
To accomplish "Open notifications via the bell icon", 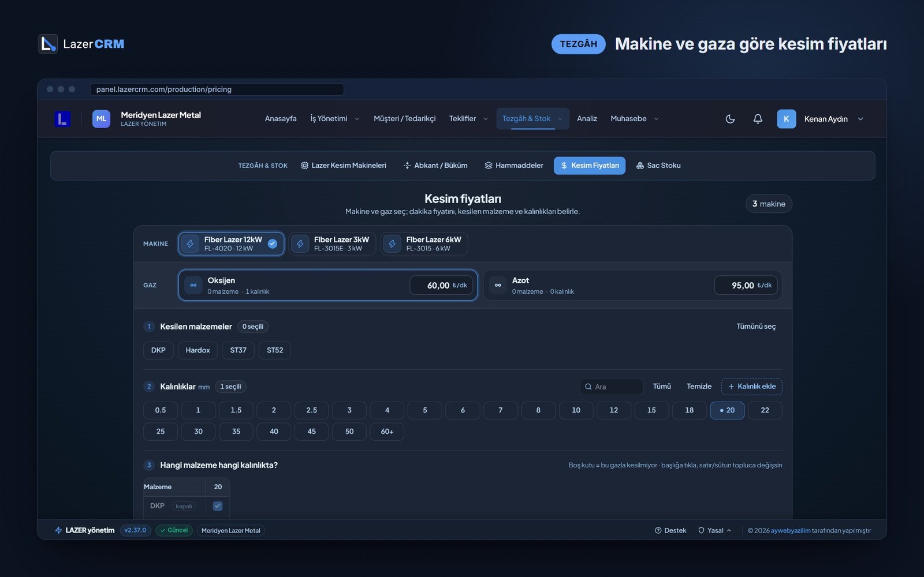I will (x=758, y=119).
